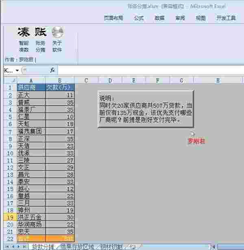Switch to the 结果存放区域 sheet tab
Viewport: 244px width, 250px height.
[x=78, y=247]
